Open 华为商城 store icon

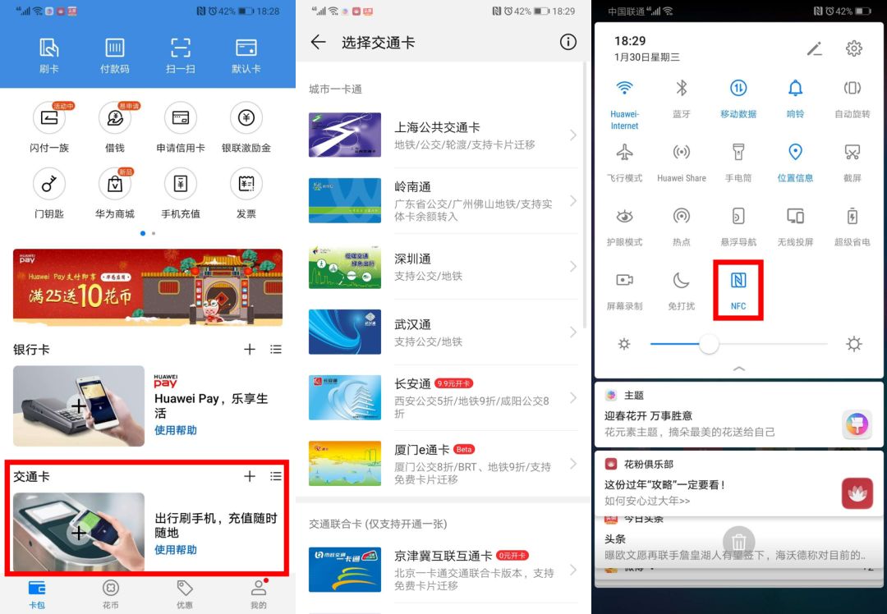click(115, 184)
